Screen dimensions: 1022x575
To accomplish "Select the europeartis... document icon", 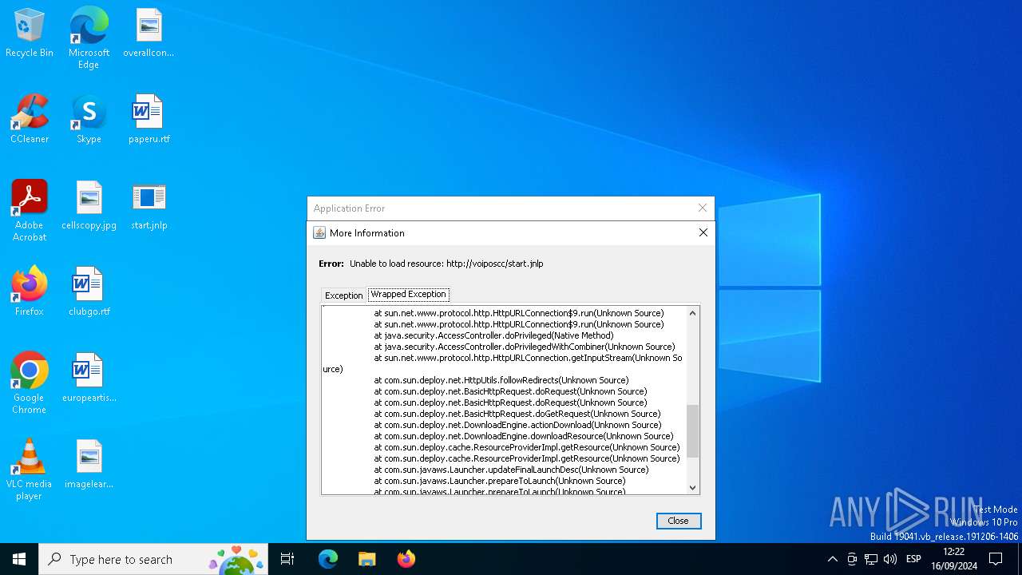I will point(89,379).
